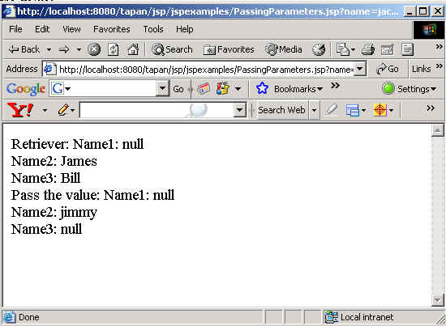Click the Yahoo Y! logo icon
446x326 pixels.
click(x=20, y=110)
